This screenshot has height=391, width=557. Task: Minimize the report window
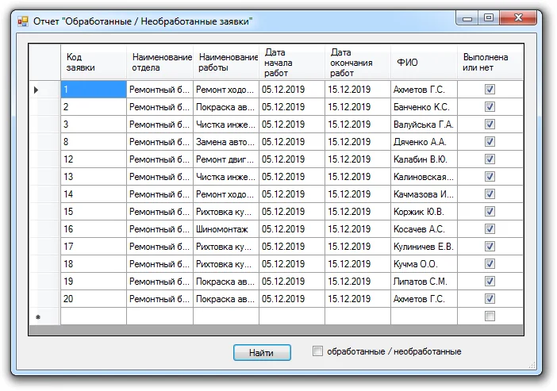point(467,17)
